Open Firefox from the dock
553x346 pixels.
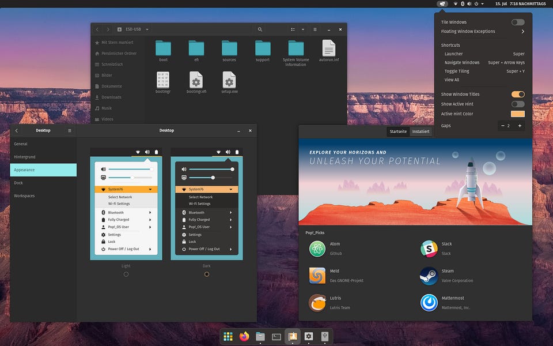coord(244,336)
